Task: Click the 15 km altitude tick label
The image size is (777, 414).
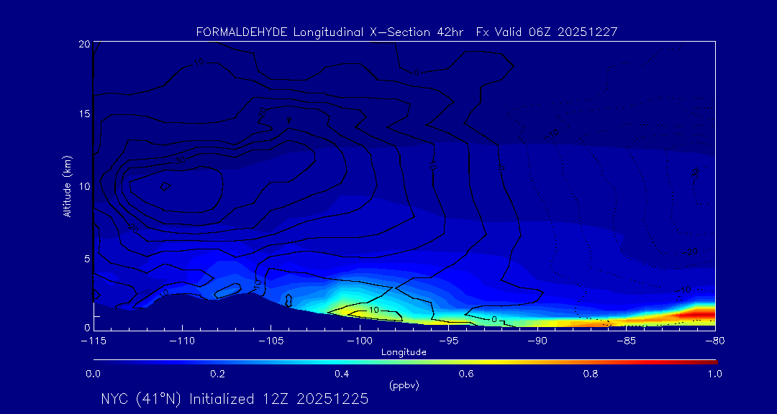Action: [83, 115]
